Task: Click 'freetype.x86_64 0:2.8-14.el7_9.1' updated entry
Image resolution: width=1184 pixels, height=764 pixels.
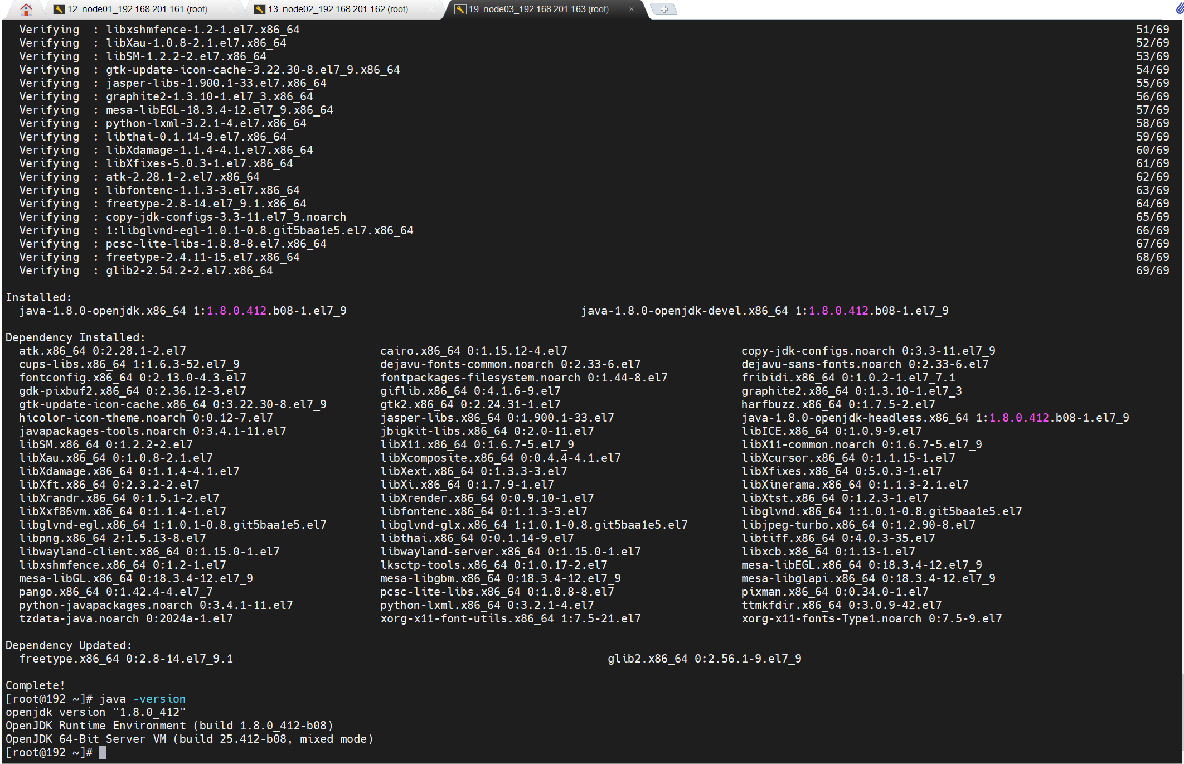Action: point(126,659)
